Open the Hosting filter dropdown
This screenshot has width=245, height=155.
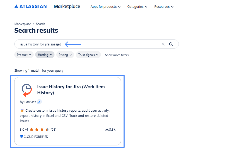point(45,55)
